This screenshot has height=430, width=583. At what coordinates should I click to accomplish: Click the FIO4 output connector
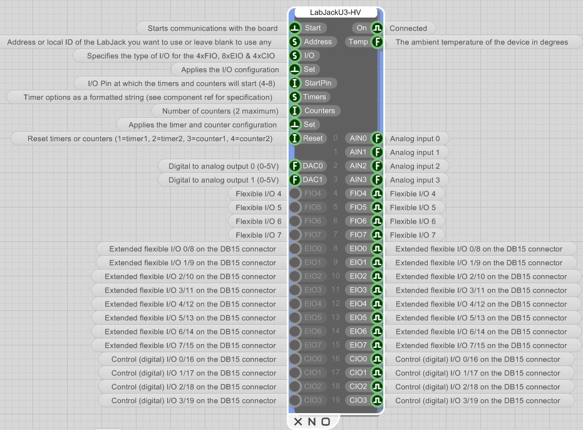378,193
